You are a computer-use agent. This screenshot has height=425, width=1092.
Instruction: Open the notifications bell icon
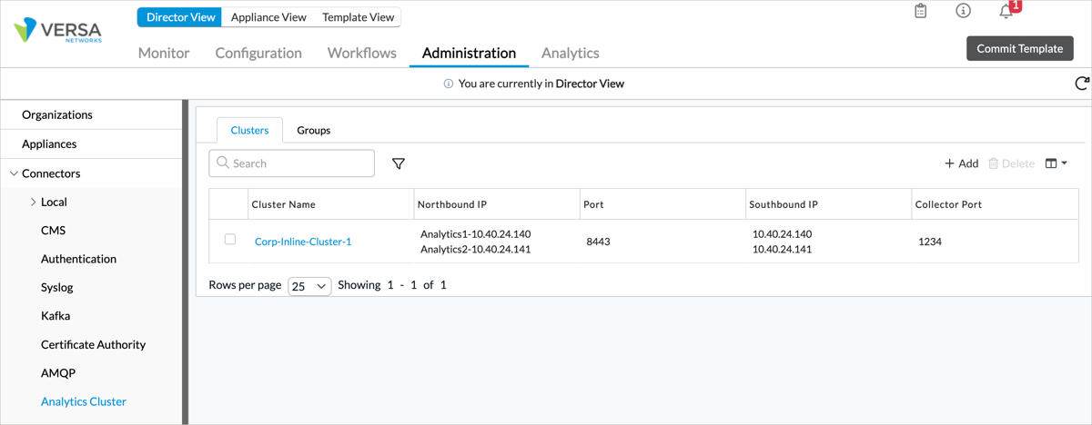(1006, 12)
